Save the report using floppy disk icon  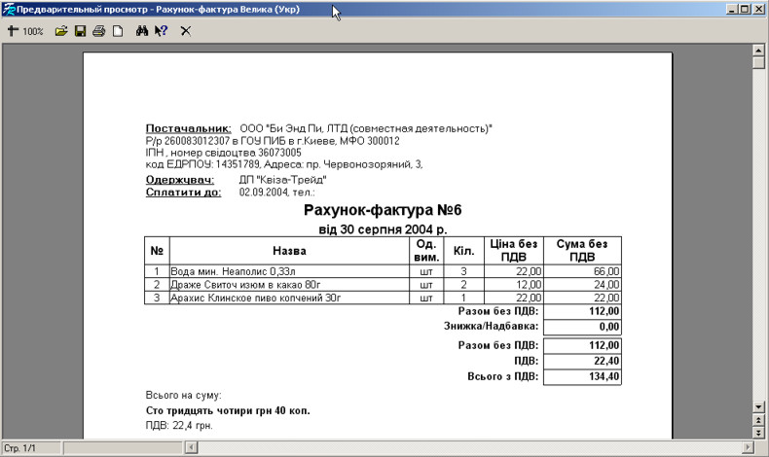point(80,31)
